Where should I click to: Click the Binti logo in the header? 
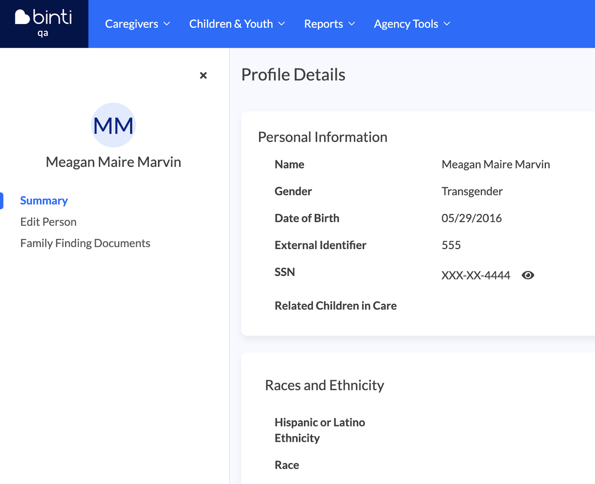point(44,17)
